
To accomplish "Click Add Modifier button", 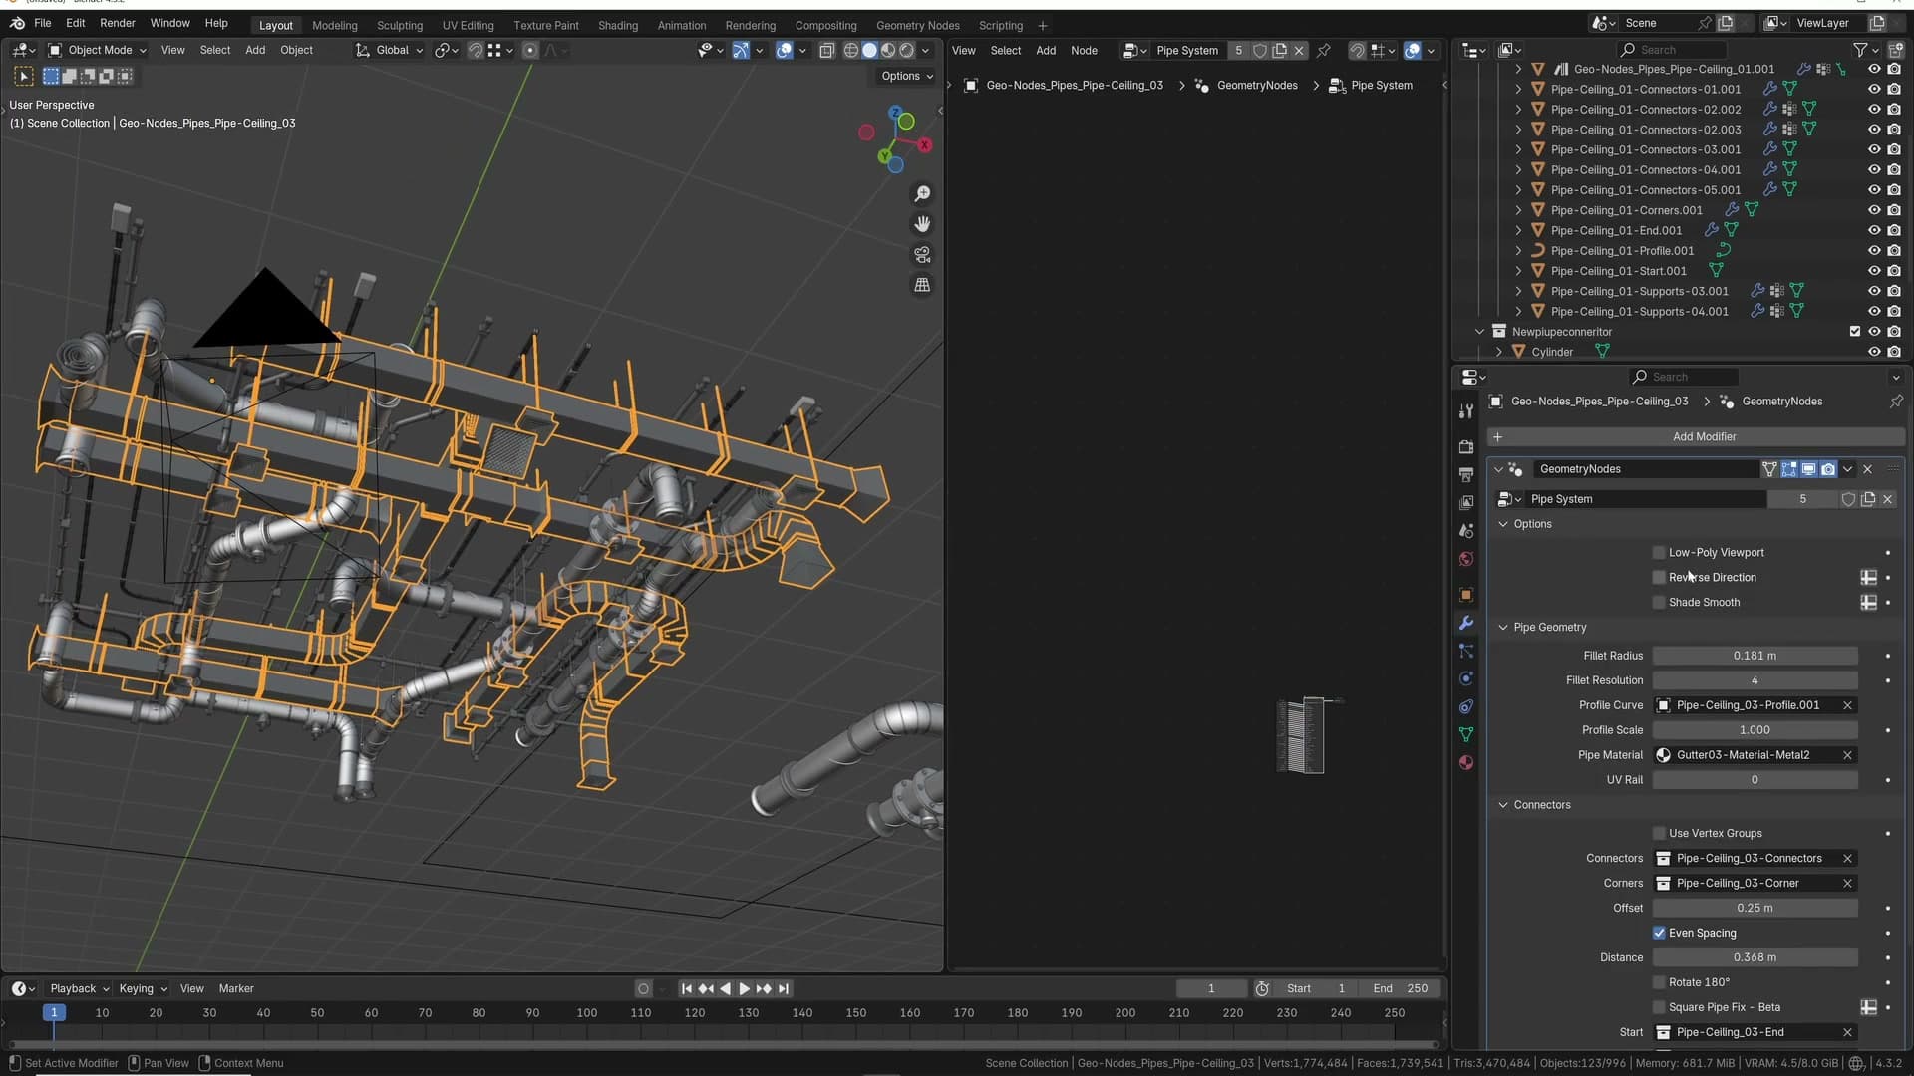I will [1696, 437].
